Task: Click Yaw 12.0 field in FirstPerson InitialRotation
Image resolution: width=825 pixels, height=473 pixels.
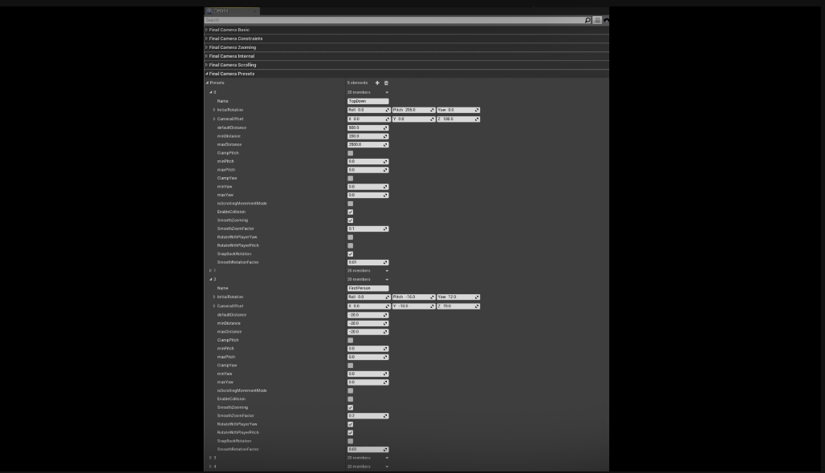Action: click(457, 297)
